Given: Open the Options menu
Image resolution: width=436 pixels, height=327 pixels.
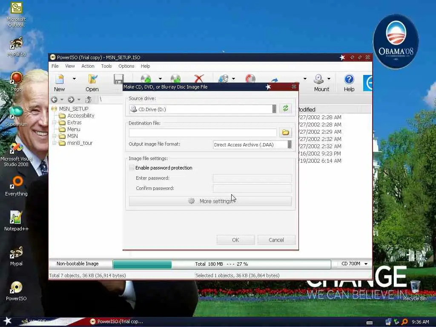Looking at the screenshot, I should (126, 66).
